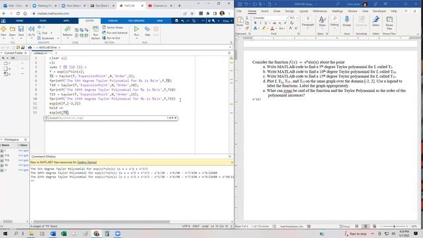Click the Run Section icon
423x238 pixels.
[95, 29]
